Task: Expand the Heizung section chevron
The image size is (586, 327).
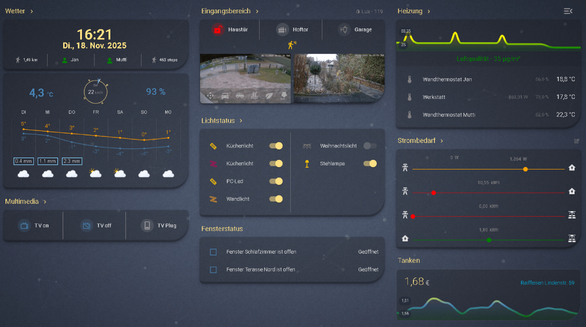Action: coord(428,11)
